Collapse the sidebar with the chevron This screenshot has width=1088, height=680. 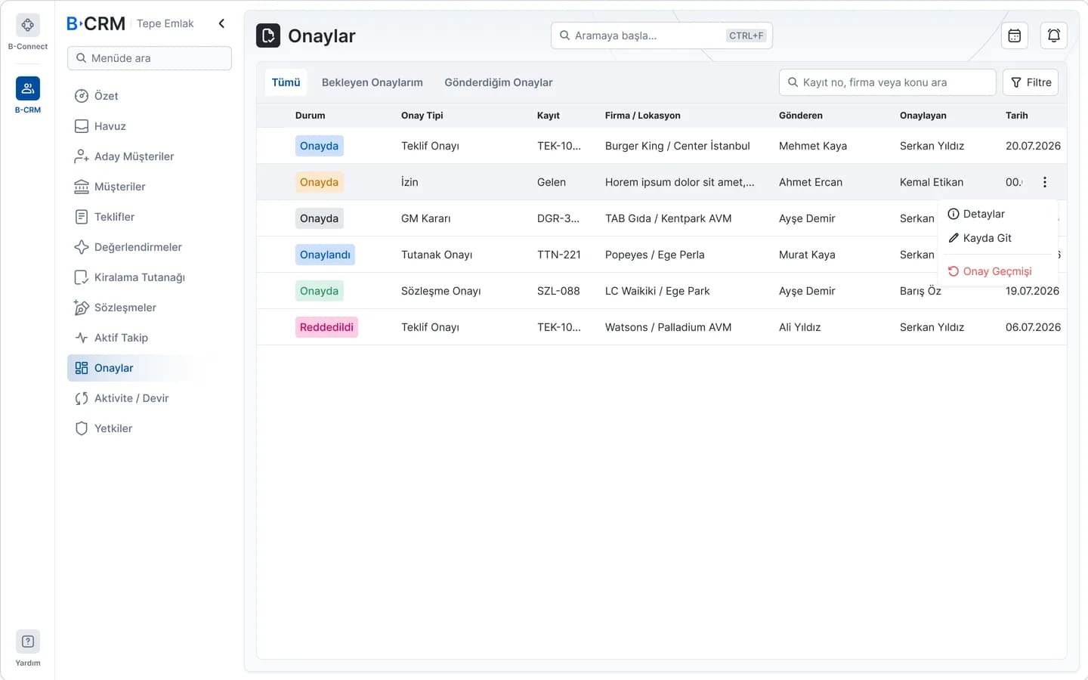[x=221, y=23]
